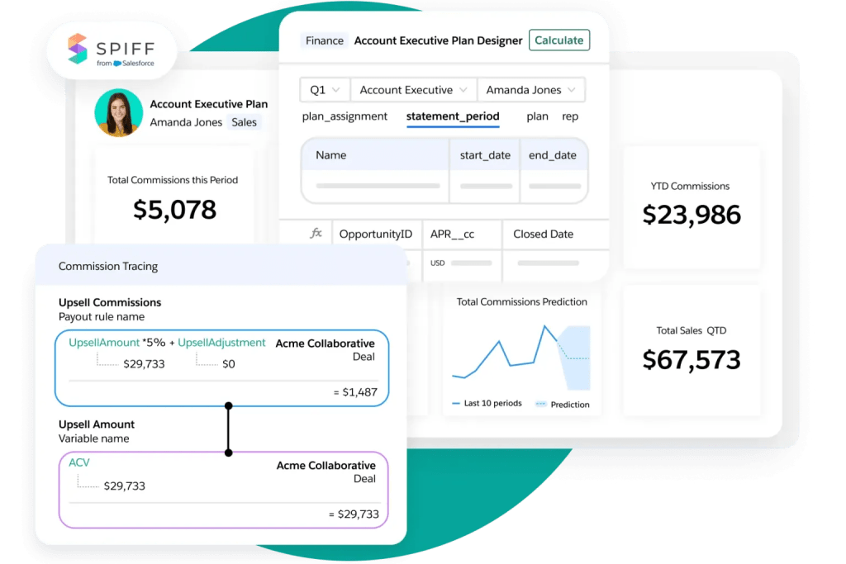Click the USD currency indicator under APR__cc

coord(440,263)
